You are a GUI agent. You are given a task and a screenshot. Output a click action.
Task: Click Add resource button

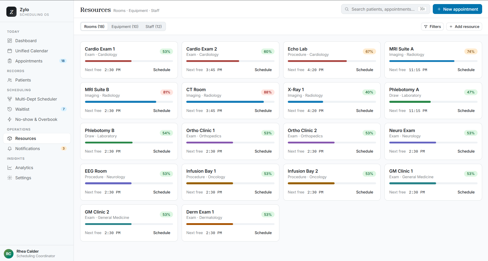tap(464, 27)
